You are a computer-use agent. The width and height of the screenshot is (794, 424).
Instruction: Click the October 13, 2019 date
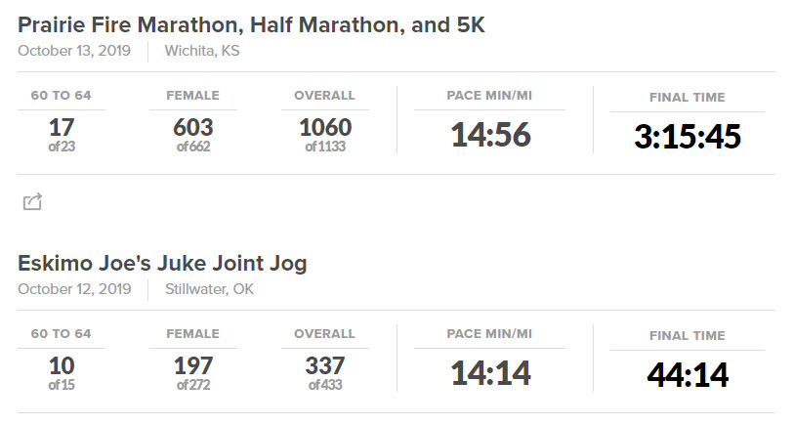point(74,51)
